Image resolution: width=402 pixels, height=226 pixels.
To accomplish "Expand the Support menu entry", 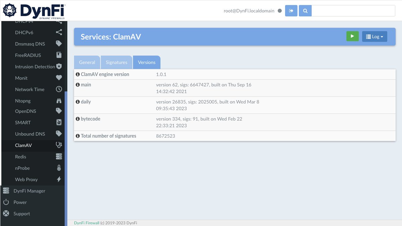I will pos(21,214).
